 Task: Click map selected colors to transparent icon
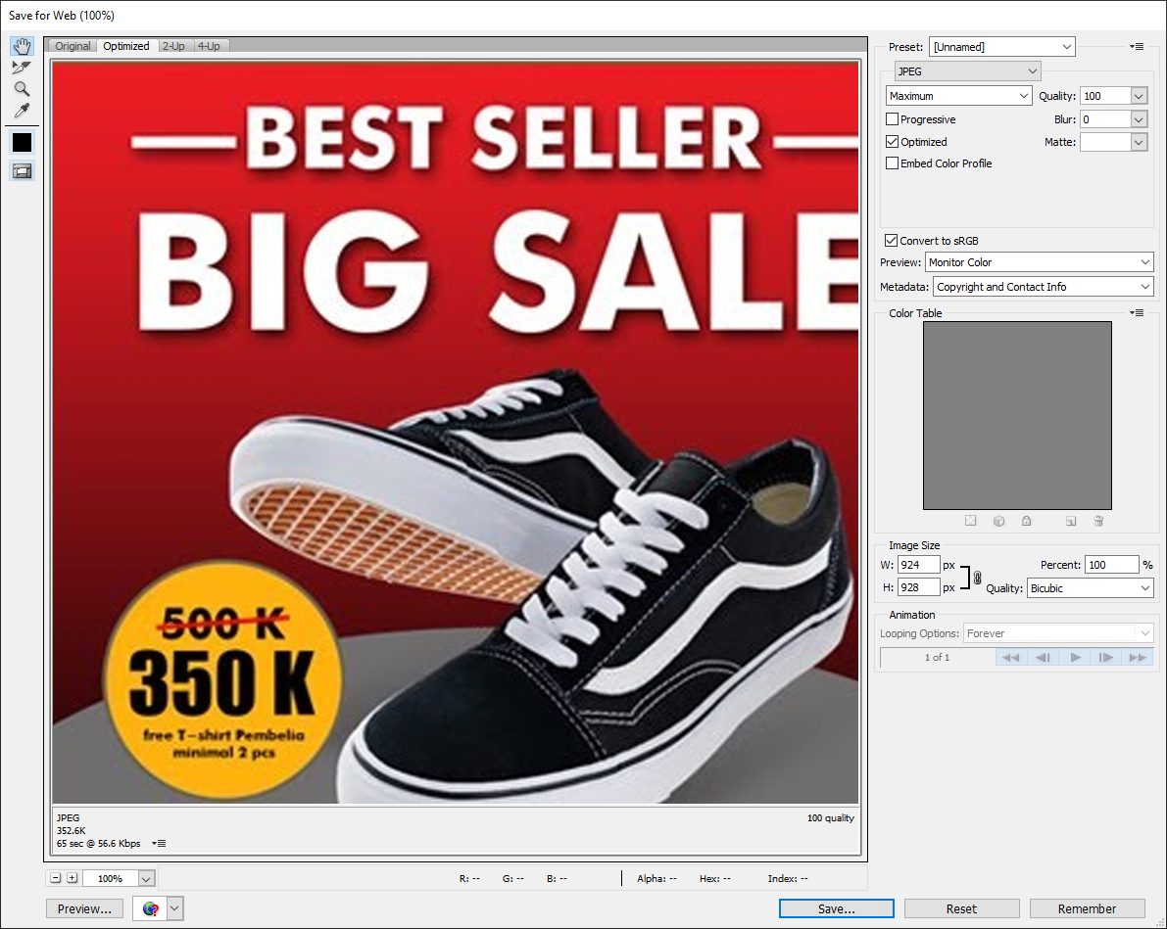pos(970,521)
